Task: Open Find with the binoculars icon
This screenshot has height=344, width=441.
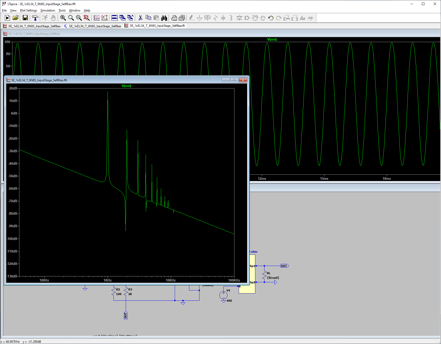Action: click(x=164, y=18)
